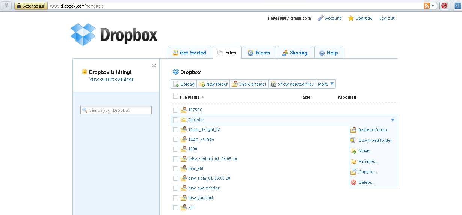
Task: Open folder name brw_exim_01_05.08.10
Action: pyautogui.click(x=209, y=178)
